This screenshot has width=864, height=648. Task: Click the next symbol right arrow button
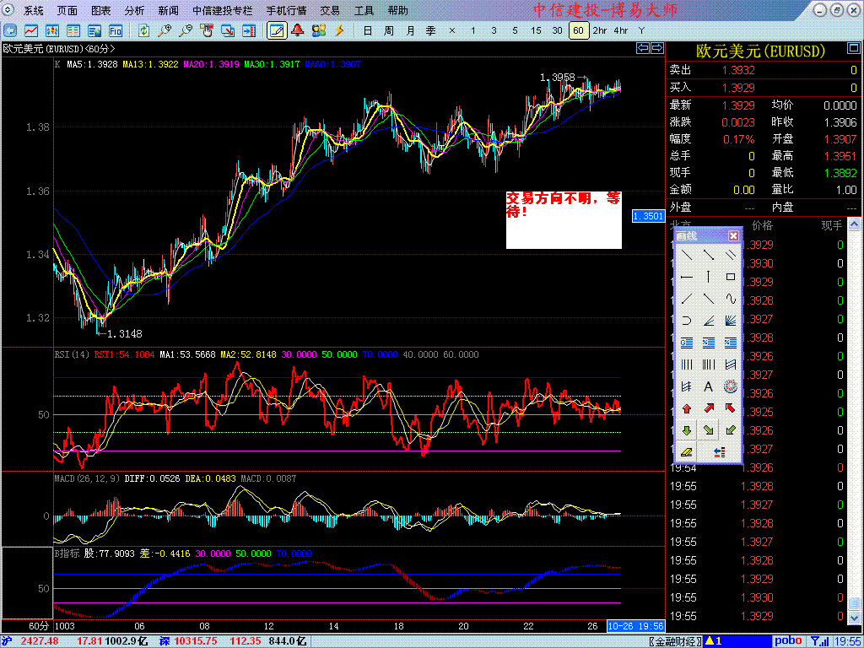click(x=656, y=49)
